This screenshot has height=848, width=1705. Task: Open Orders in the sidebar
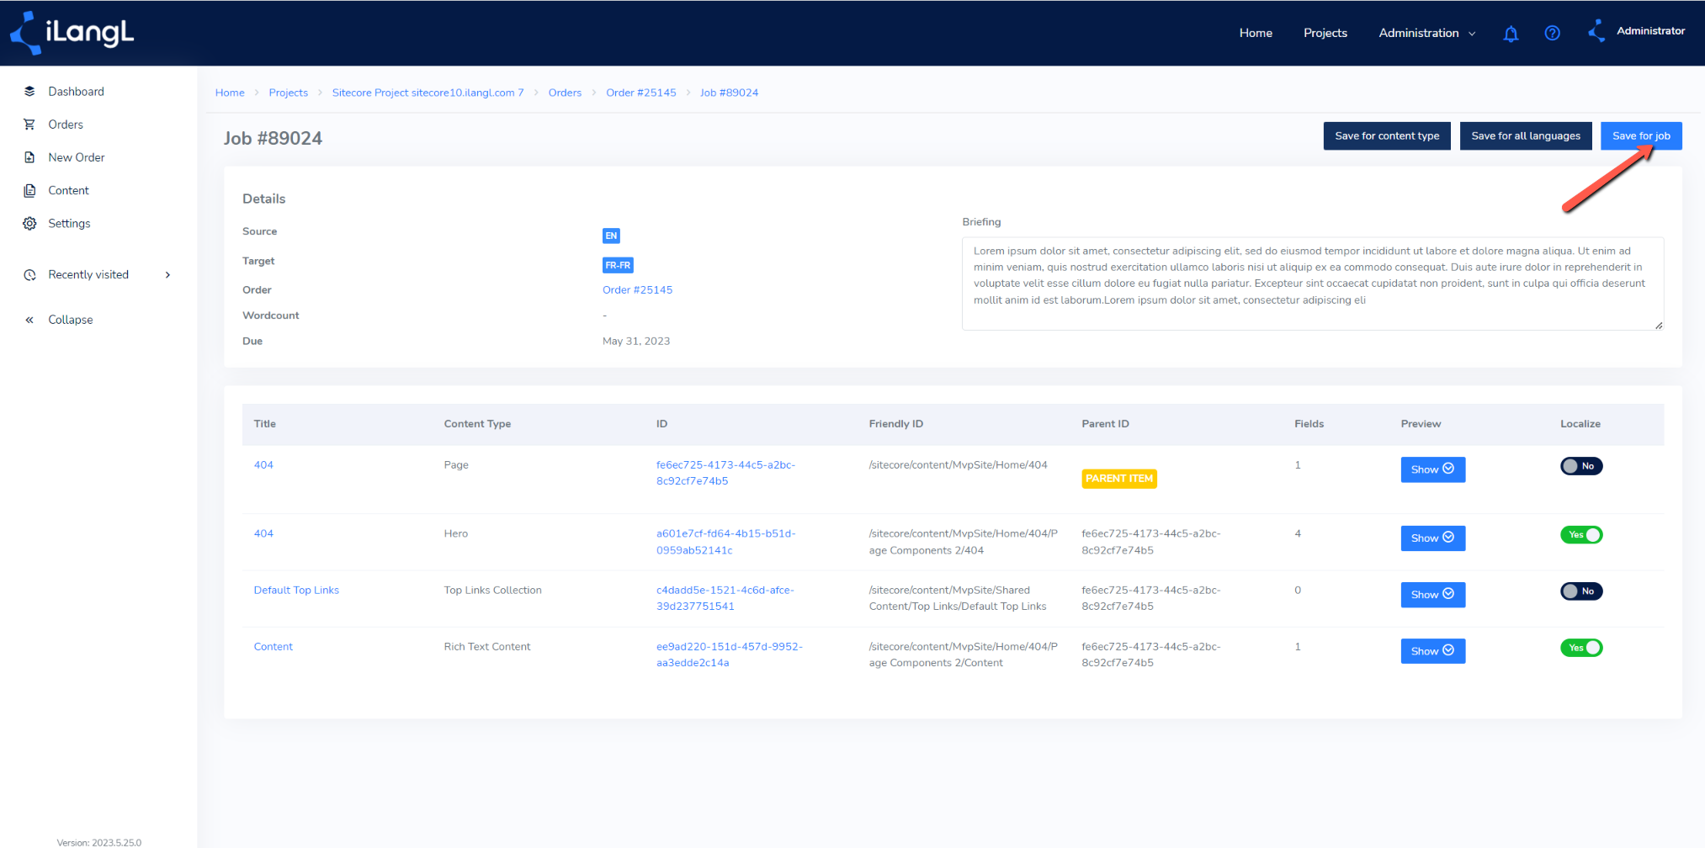click(66, 125)
